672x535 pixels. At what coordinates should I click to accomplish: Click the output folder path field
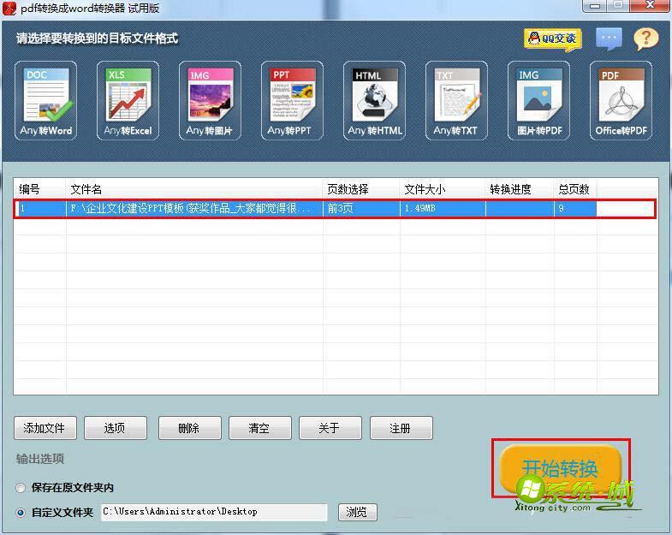coord(214,512)
